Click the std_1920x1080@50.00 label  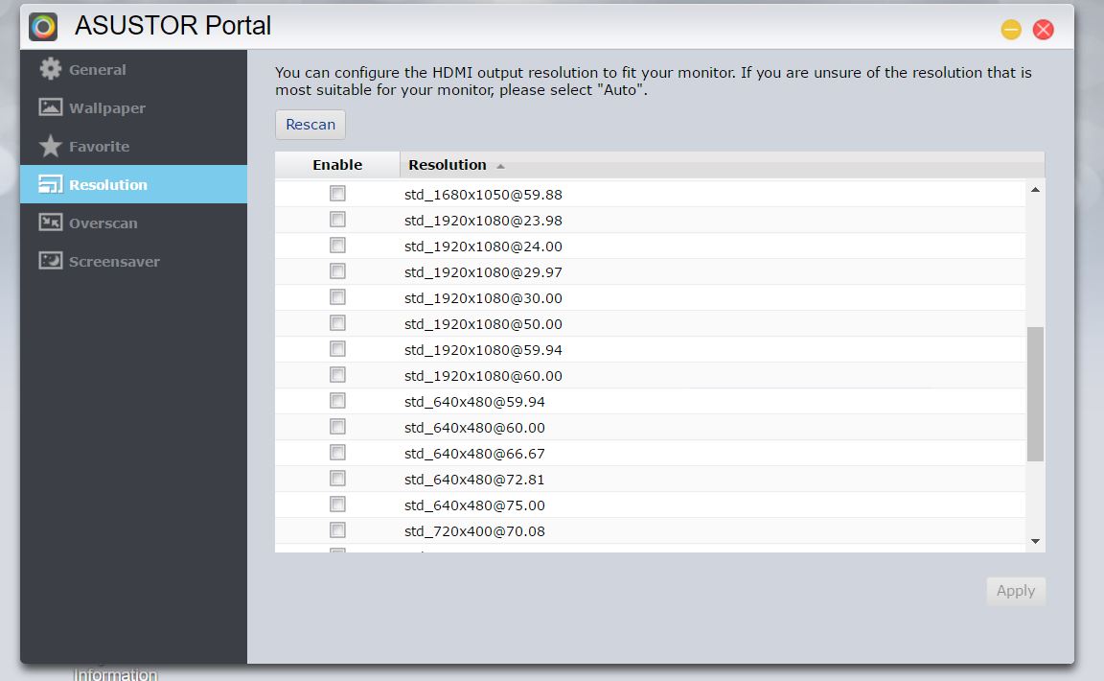coord(483,324)
